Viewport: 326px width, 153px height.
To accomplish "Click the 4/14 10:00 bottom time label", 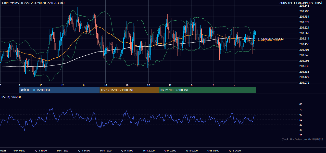I will point(41,151).
